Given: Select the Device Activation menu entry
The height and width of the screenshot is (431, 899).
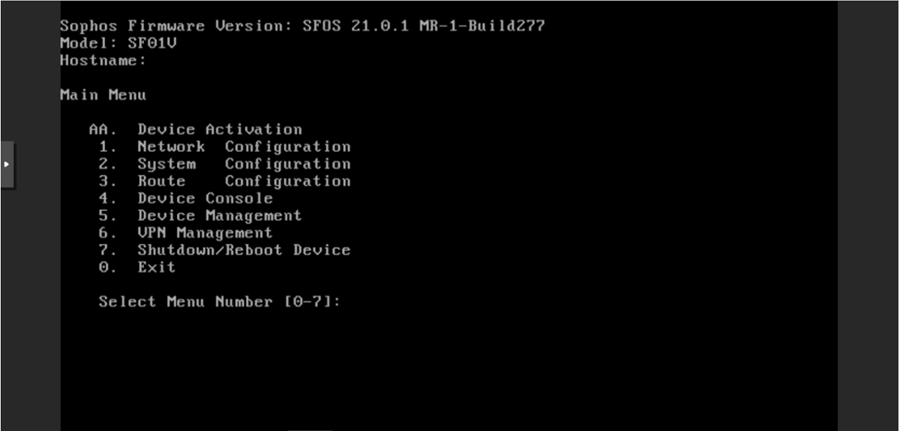Looking at the screenshot, I should click(x=219, y=129).
